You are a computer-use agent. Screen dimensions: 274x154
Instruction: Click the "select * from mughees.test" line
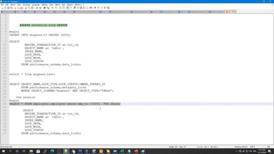[32, 74]
